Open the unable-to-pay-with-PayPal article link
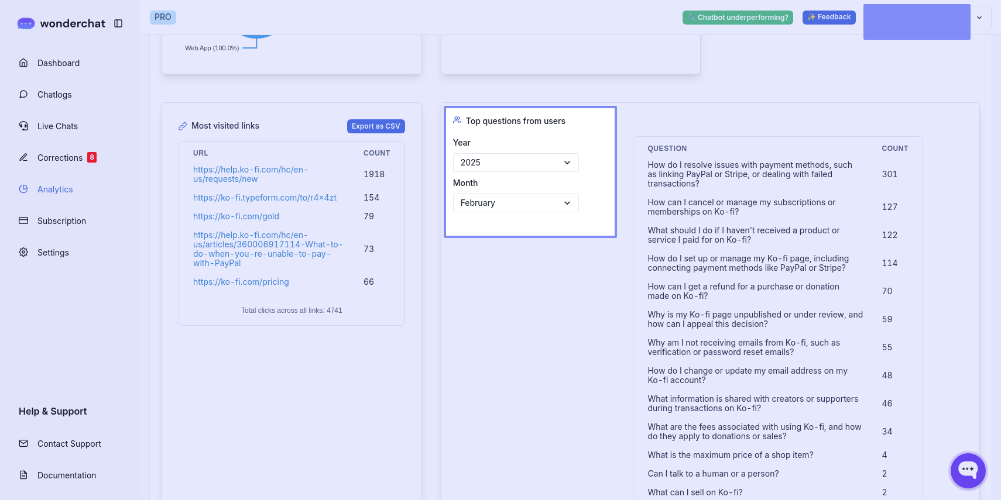 pos(268,249)
